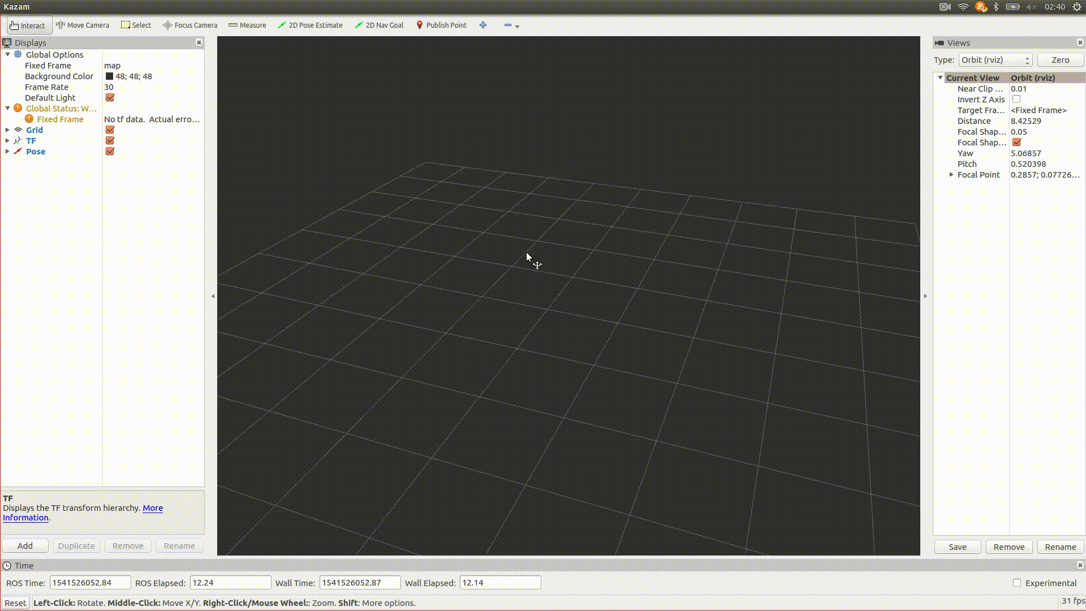Screen dimensions: 1086x611
Task: Select the Frame Rate value 30
Action: [109, 87]
